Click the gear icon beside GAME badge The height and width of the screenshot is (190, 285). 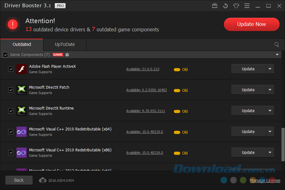coord(67,55)
